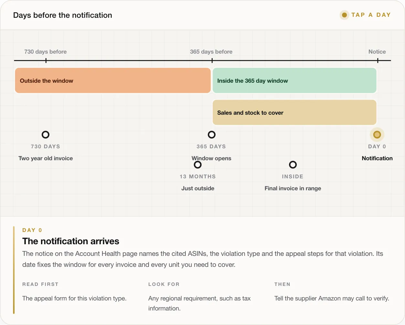Select the Inside Final invoice marker circle
Screen dimensions: 405x325
[x=293, y=165]
